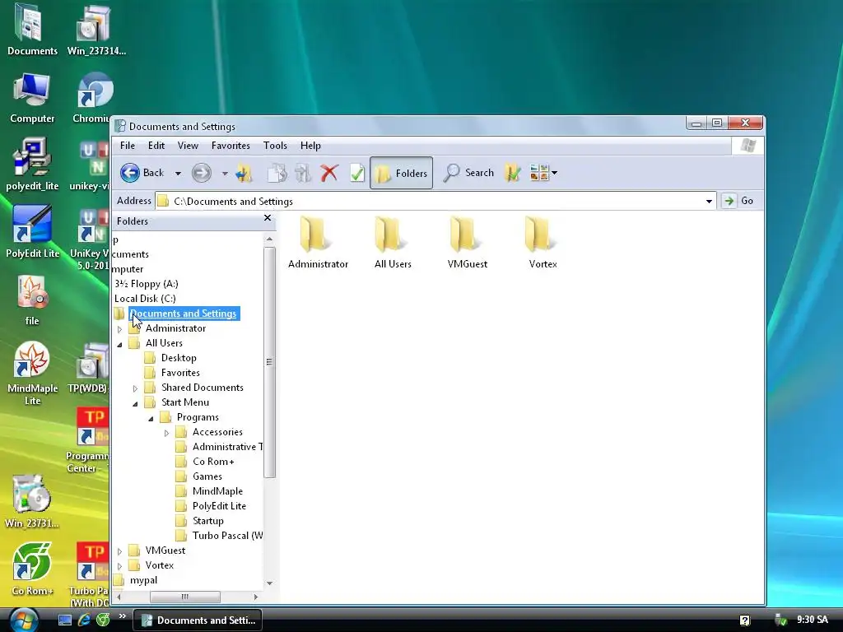Collapse the All Users tree node

click(120, 344)
